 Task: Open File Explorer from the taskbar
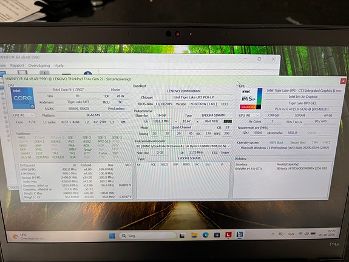pos(194,235)
